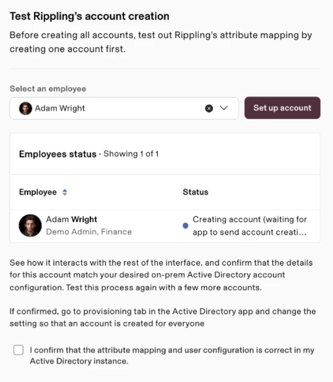The height and width of the screenshot is (382, 333).
Task: Click the 'I confirm that the attribute mapping' label
Action: [172, 355]
